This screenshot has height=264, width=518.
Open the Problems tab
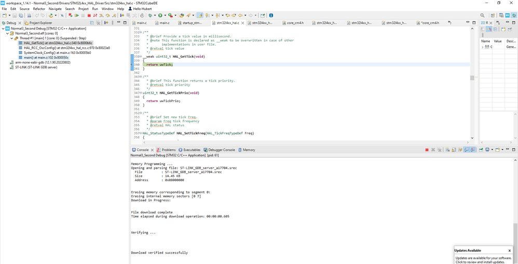click(x=166, y=150)
